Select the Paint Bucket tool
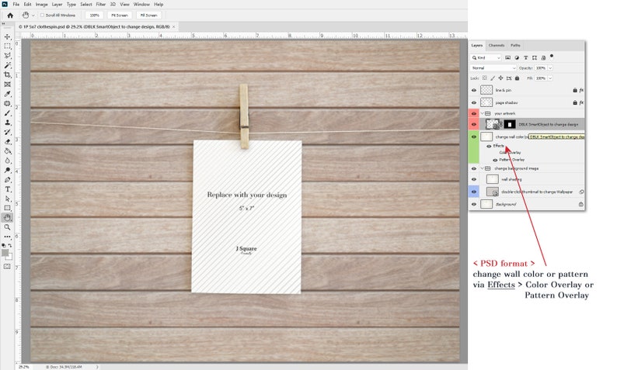This screenshot has width=617, height=370. tap(7, 151)
